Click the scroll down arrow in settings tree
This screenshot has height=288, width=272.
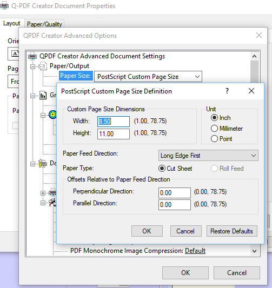pos(254,251)
